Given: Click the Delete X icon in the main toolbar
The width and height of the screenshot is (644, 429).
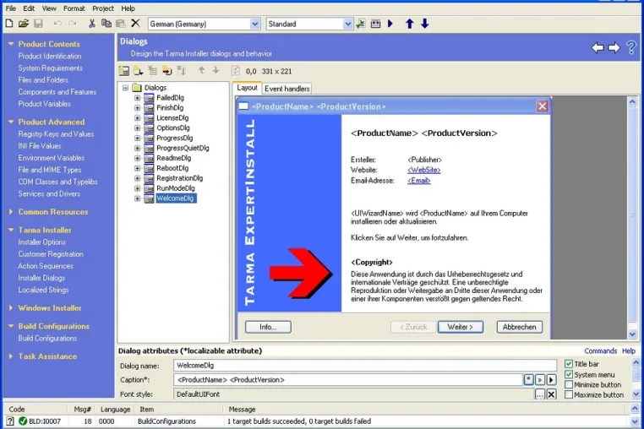Looking at the screenshot, I should tap(135, 24).
